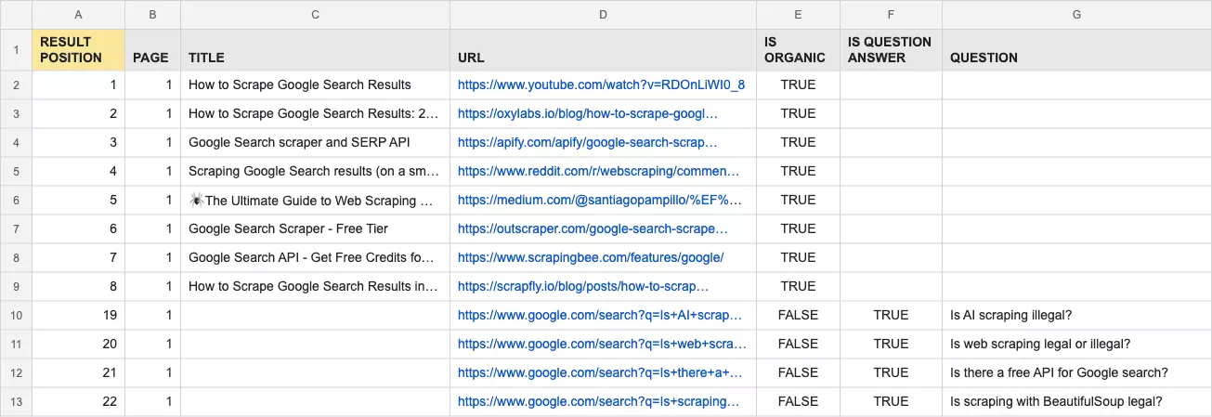The height and width of the screenshot is (417, 1212).
Task: Select row 6 header number
Action: [16, 200]
